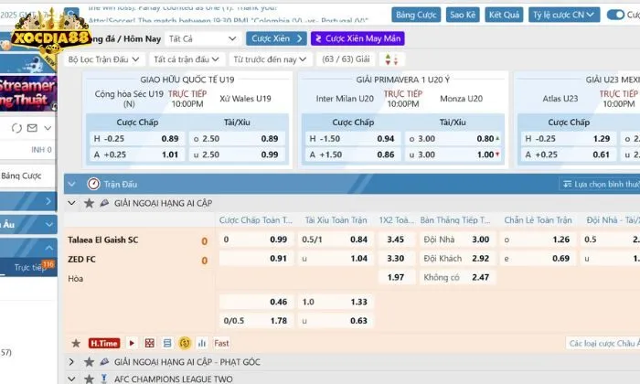Click the yellow coin icon

[x=184, y=343]
